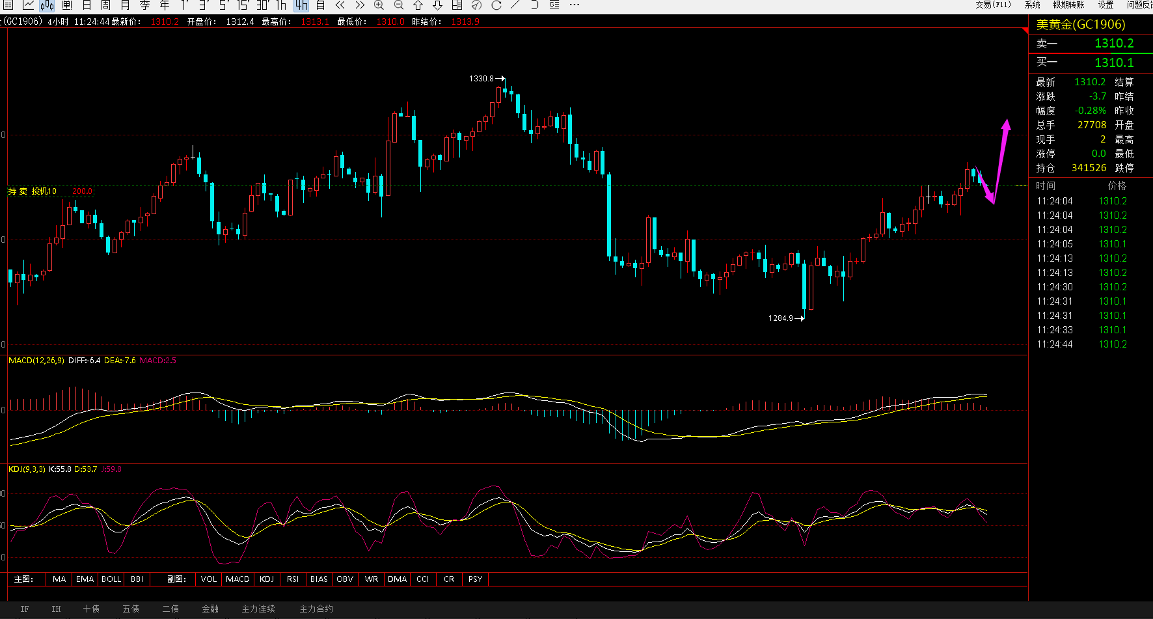The width and height of the screenshot is (1153, 619).
Task: Click the candlestick chart icon
Action: tap(47, 5)
